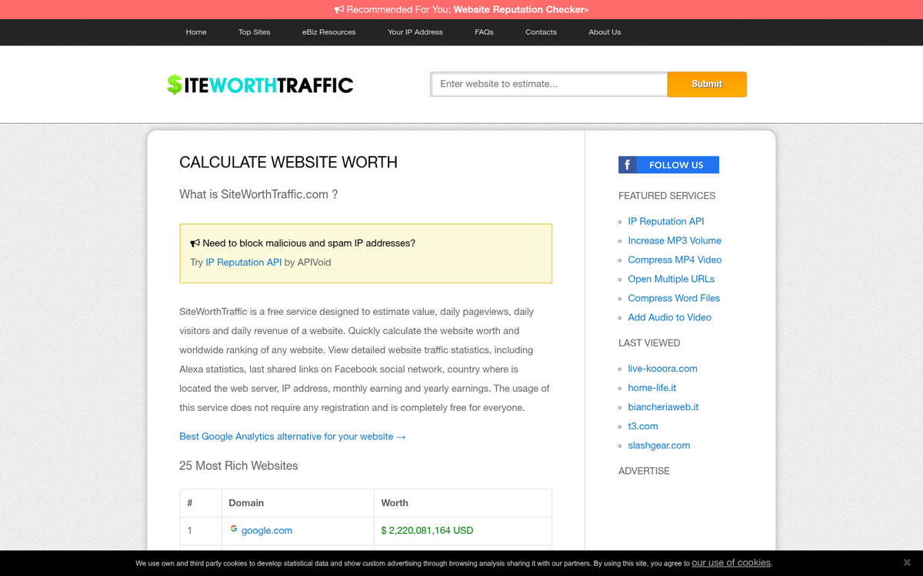
Task: Select Top Sites from the navigation
Action: coord(254,32)
